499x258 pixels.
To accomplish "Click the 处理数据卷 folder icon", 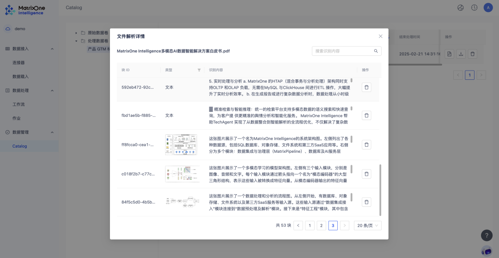I will click(x=83, y=41).
